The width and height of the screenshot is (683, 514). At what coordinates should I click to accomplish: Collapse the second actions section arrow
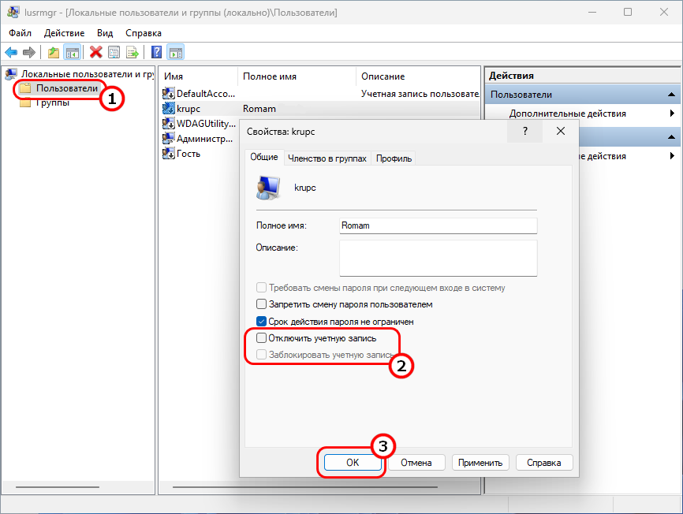(x=671, y=137)
